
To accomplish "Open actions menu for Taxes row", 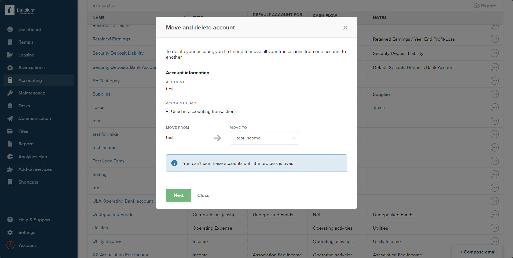I will point(494,107).
